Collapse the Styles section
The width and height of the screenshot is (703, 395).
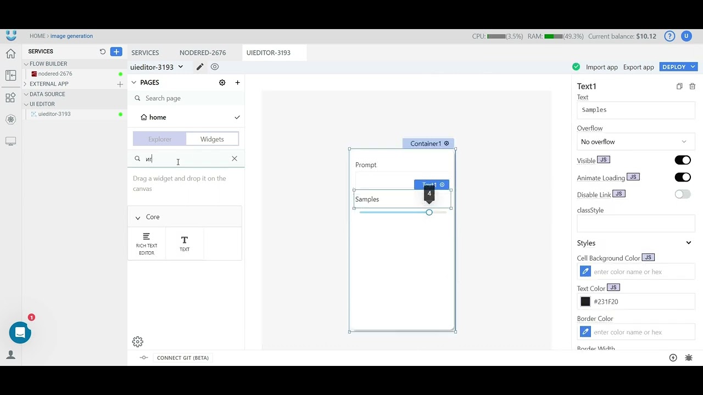[x=689, y=243]
